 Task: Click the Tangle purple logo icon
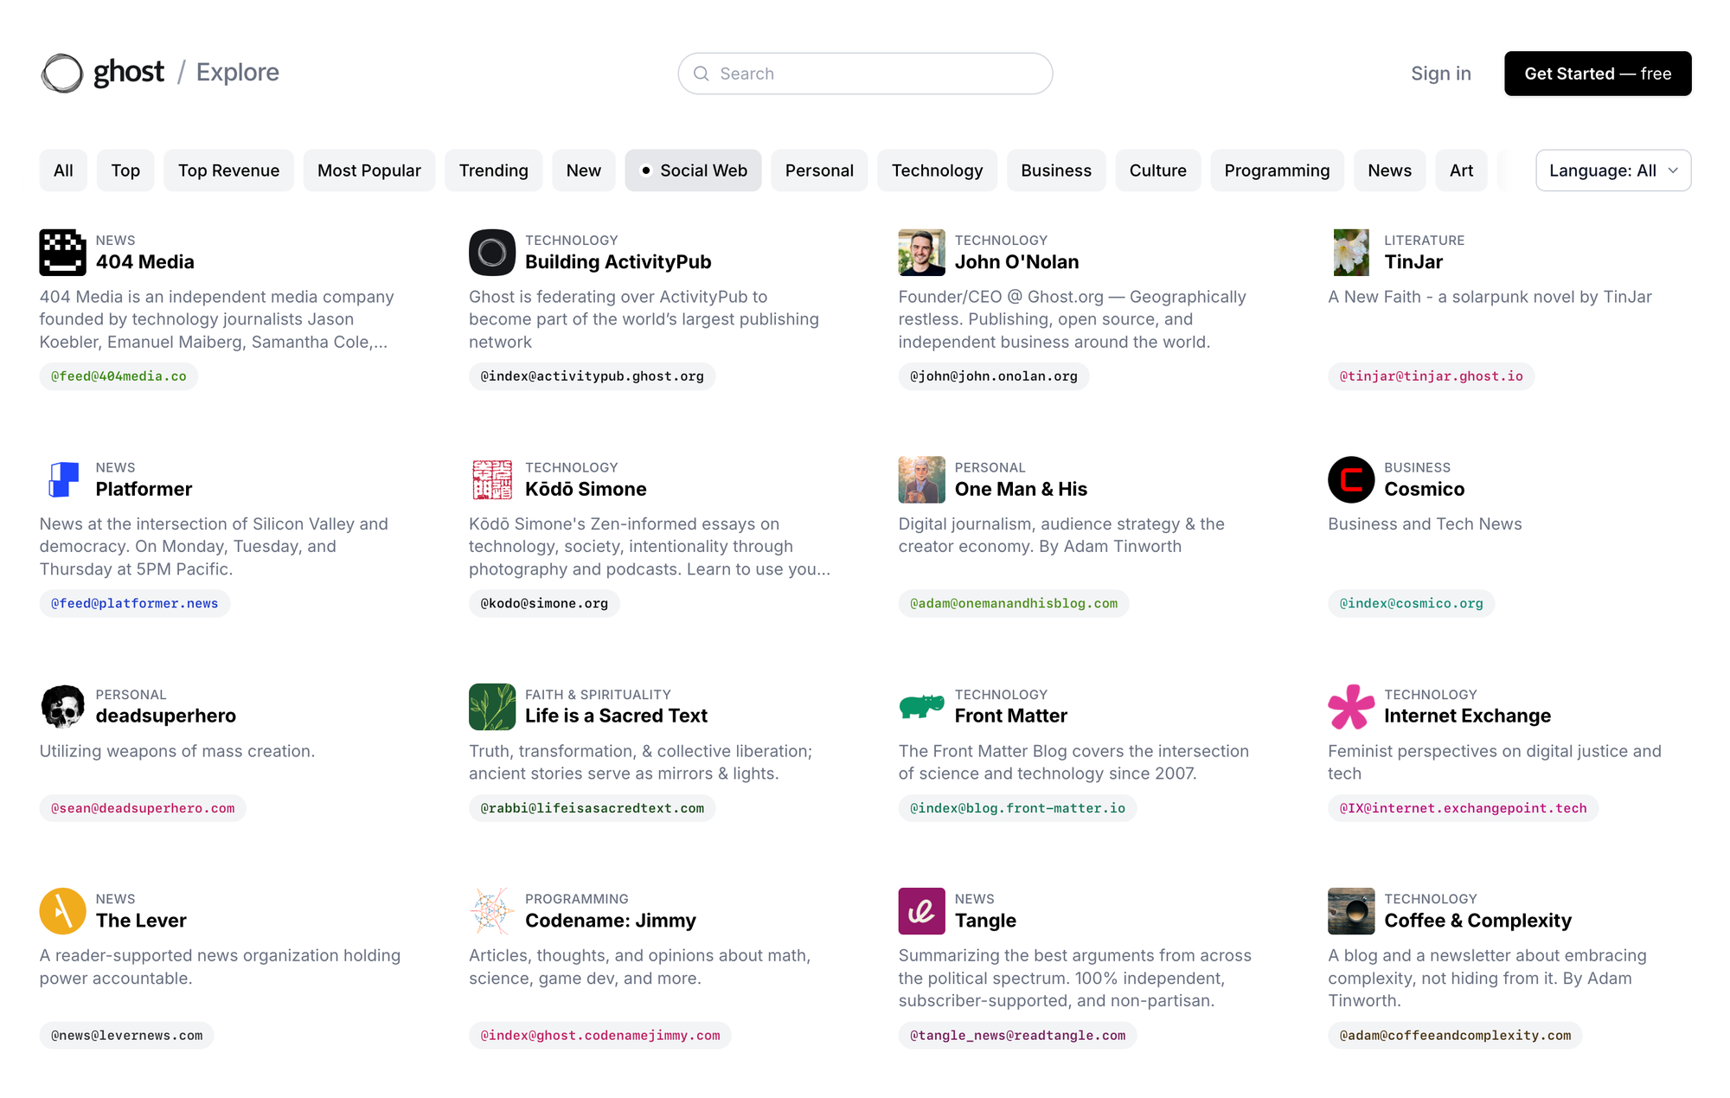[x=921, y=911]
